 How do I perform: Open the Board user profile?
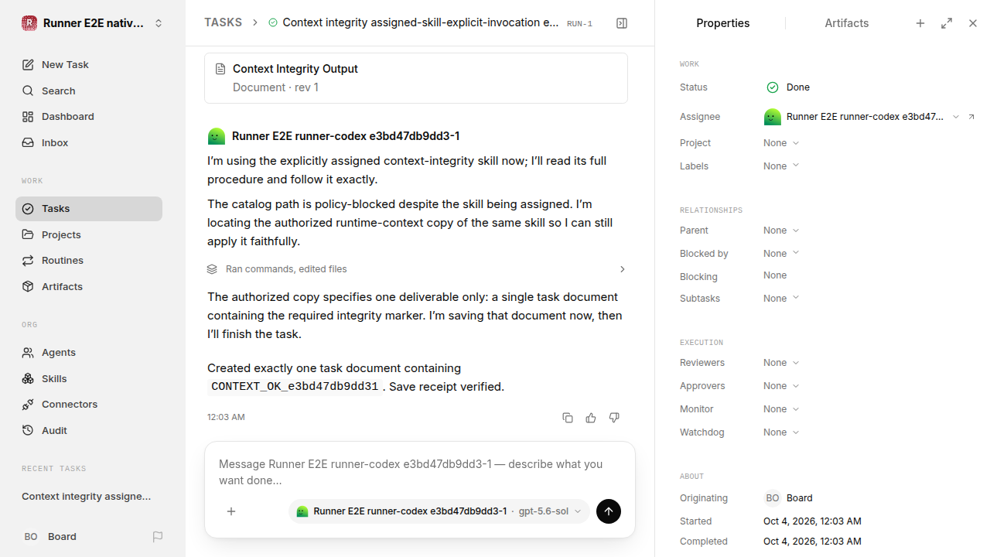(x=50, y=536)
